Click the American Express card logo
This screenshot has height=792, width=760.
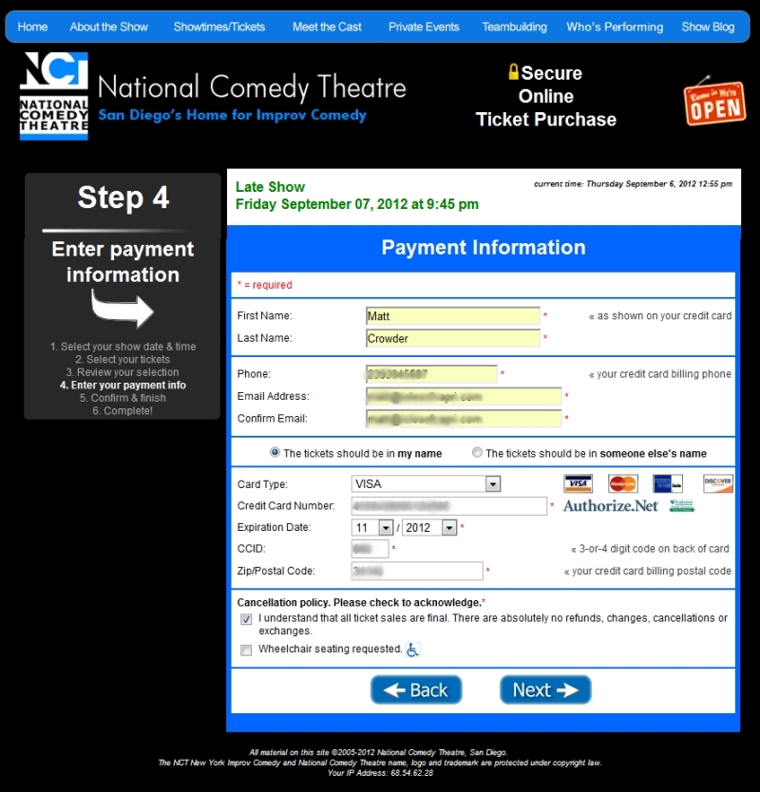click(668, 483)
